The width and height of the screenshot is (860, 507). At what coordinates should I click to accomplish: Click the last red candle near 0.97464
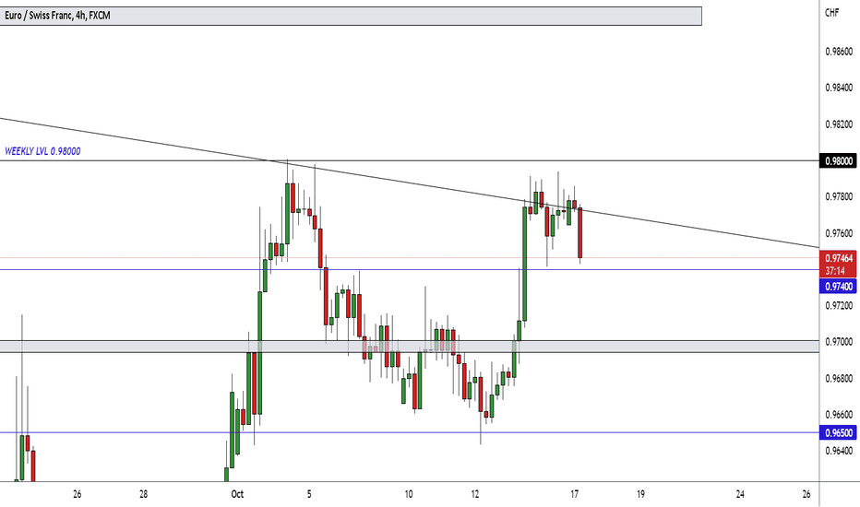point(579,233)
